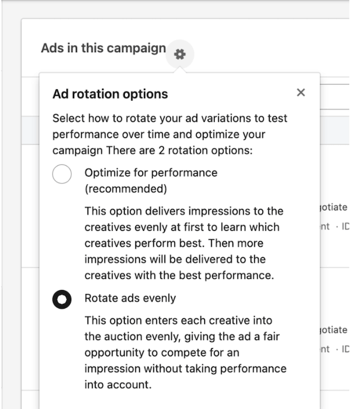This screenshot has width=350, height=409.
Task: Click the popover's pointer arrow below the gear
Action: [180, 70]
